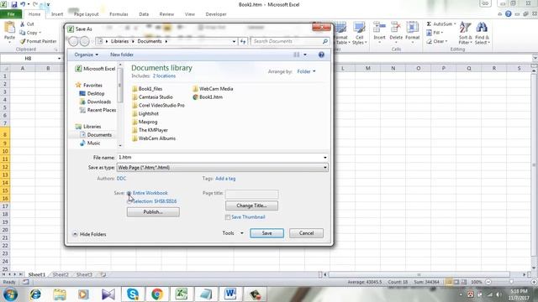This screenshot has height=302, width=538.
Task: Select the Selection $H$8:$B$16 radio button
Action: point(129,201)
